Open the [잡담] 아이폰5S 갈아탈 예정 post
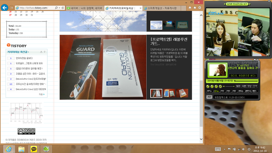The height and width of the screenshot is (153, 272). 29,68
